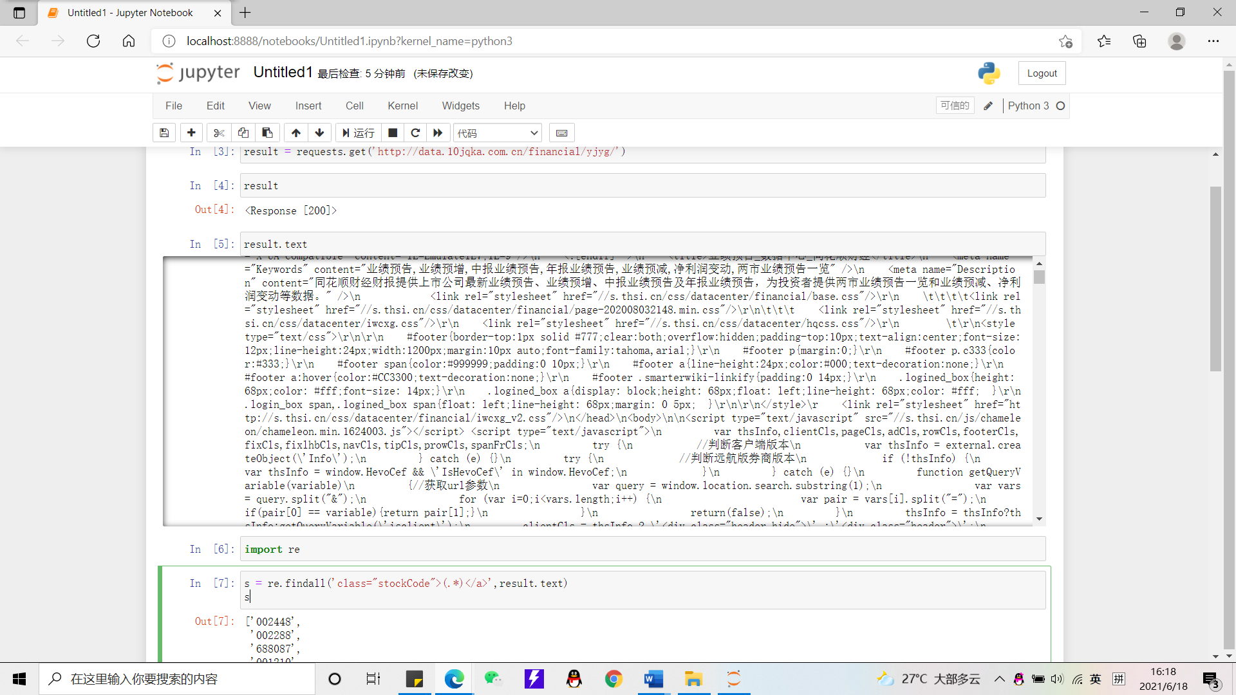1236x695 pixels.
Task: Open the Cell menu
Action: [x=354, y=106]
